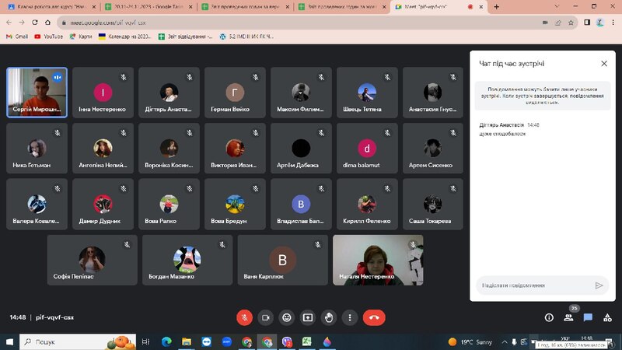Reload the current page
Viewport: 622px width, 350px height.
click(x=35, y=23)
